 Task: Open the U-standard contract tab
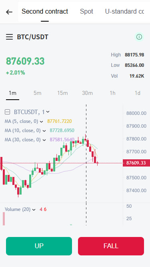(x=124, y=12)
